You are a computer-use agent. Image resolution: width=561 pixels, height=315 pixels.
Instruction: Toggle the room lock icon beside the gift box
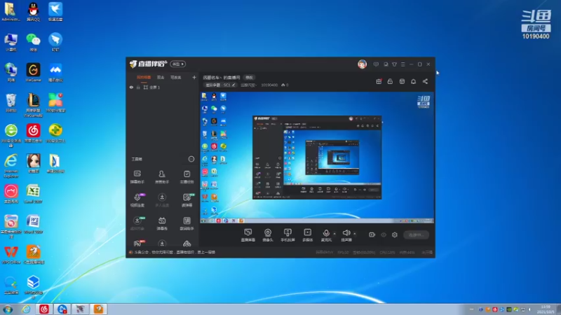point(390,81)
